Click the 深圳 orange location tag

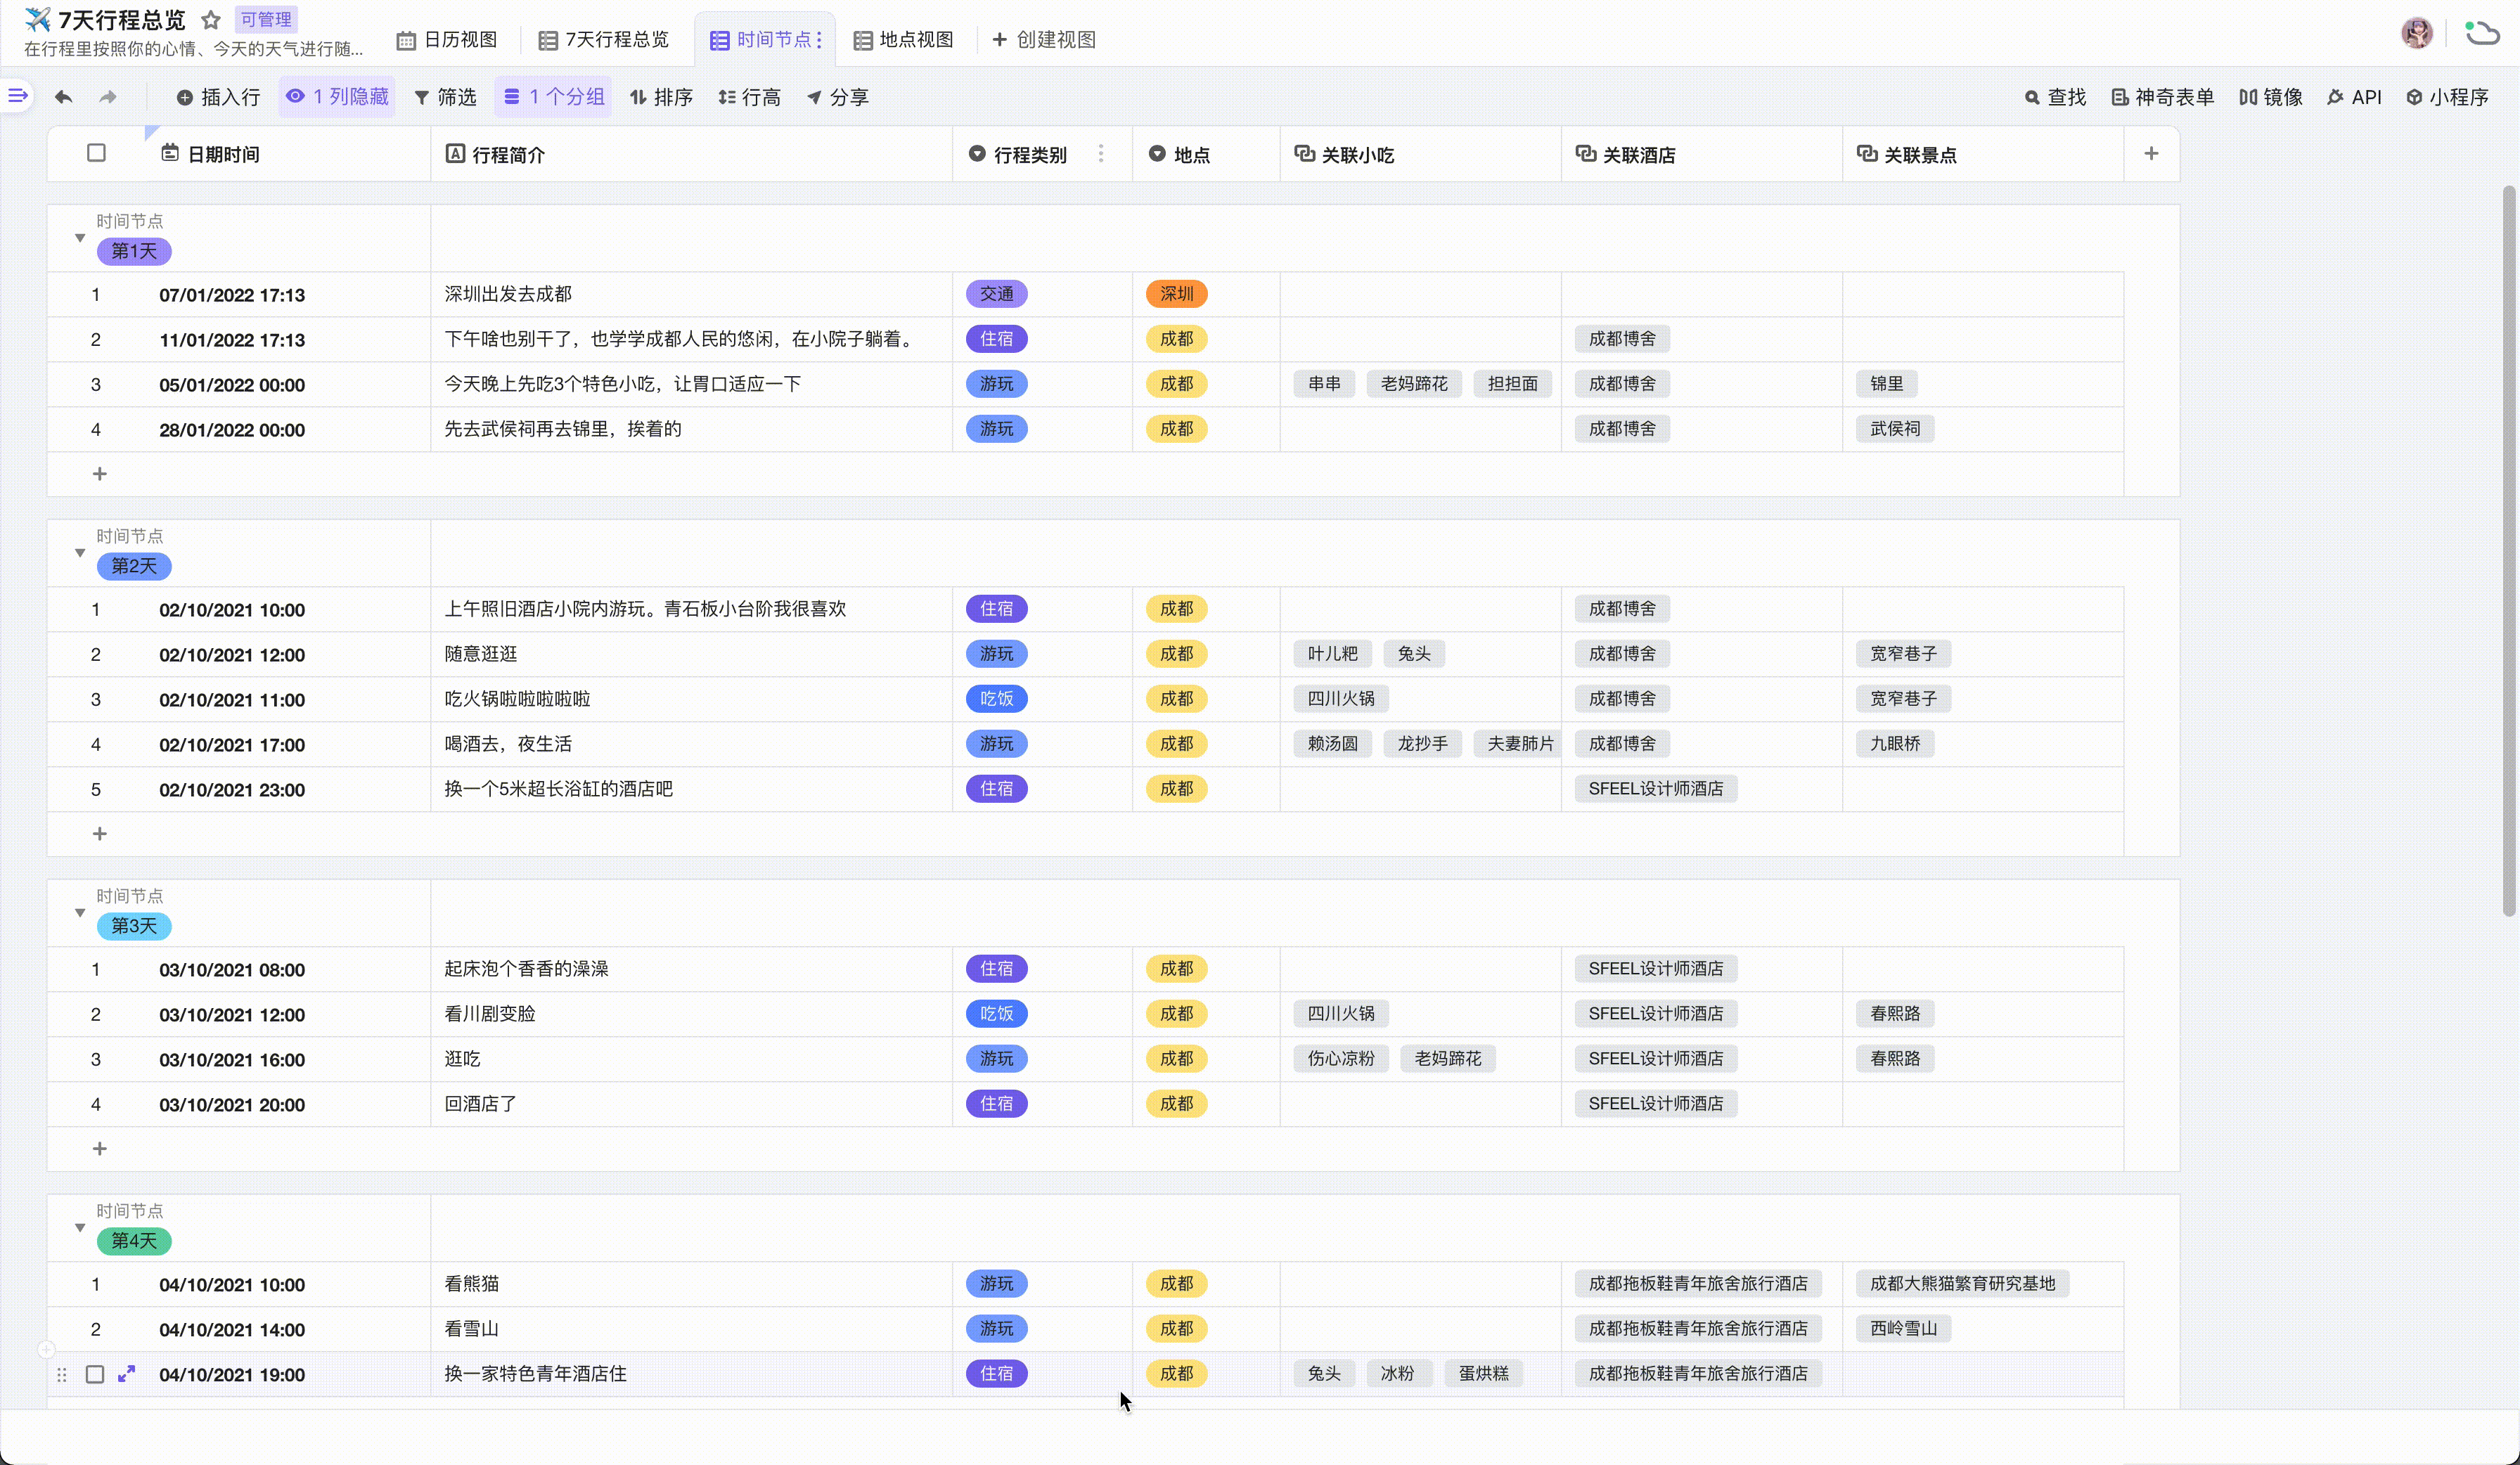[1176, 294]
